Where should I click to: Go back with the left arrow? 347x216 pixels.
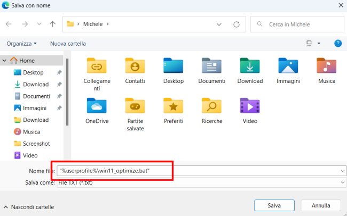click(9, 24)
